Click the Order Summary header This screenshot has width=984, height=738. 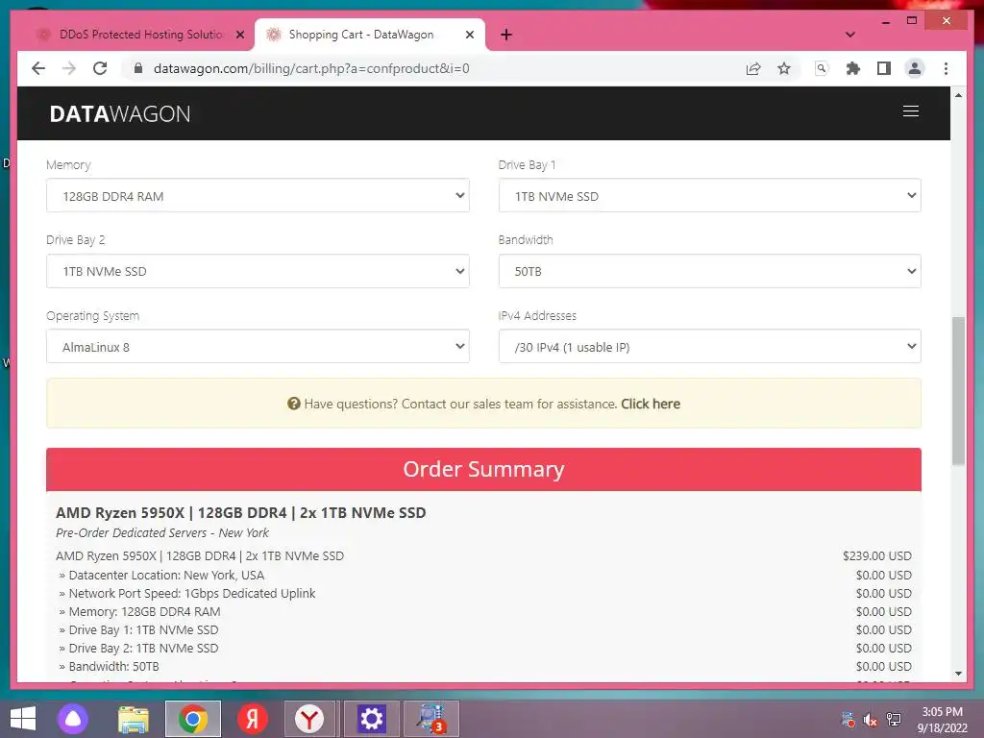point(483,469)
